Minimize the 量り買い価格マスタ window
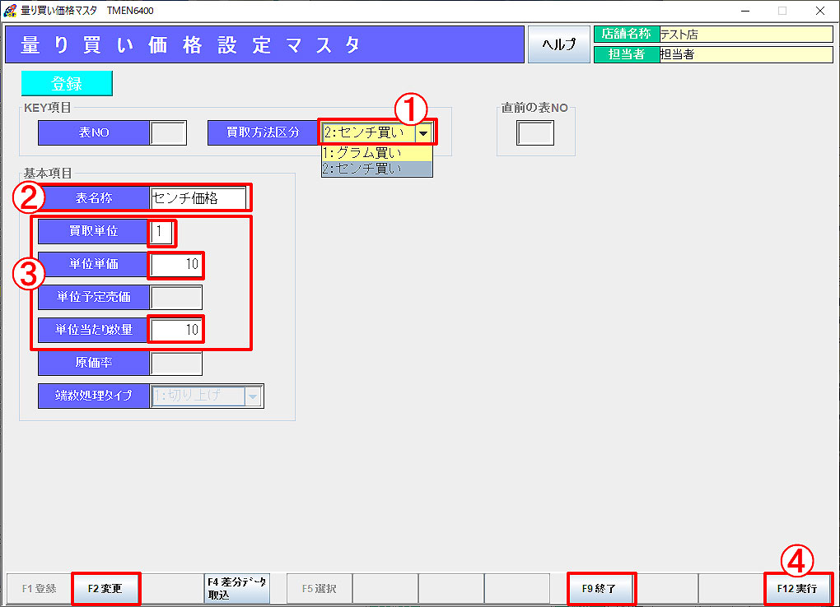Image resolution: width=840 pixels, height=607 pixels. click(745, 11)
